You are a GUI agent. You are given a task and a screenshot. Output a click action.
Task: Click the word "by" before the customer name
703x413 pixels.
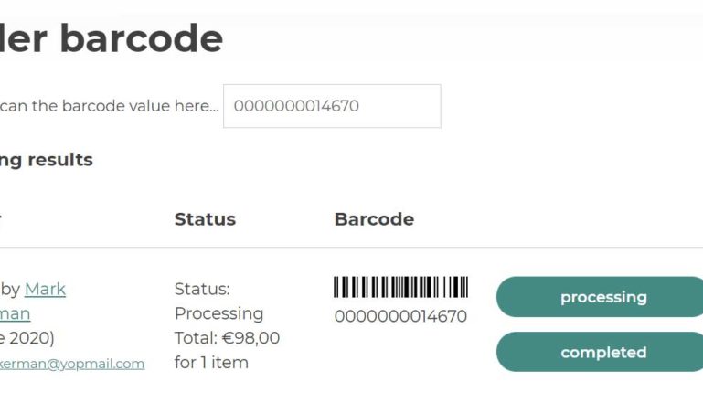[x=11, y=290]
